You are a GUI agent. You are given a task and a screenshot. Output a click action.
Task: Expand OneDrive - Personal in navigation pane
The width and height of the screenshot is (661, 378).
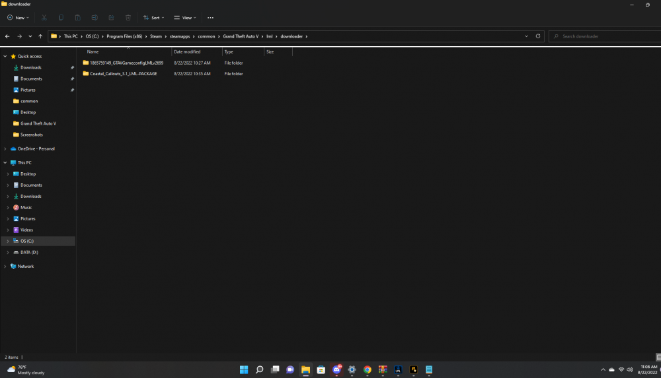click(x=5, y=148)
